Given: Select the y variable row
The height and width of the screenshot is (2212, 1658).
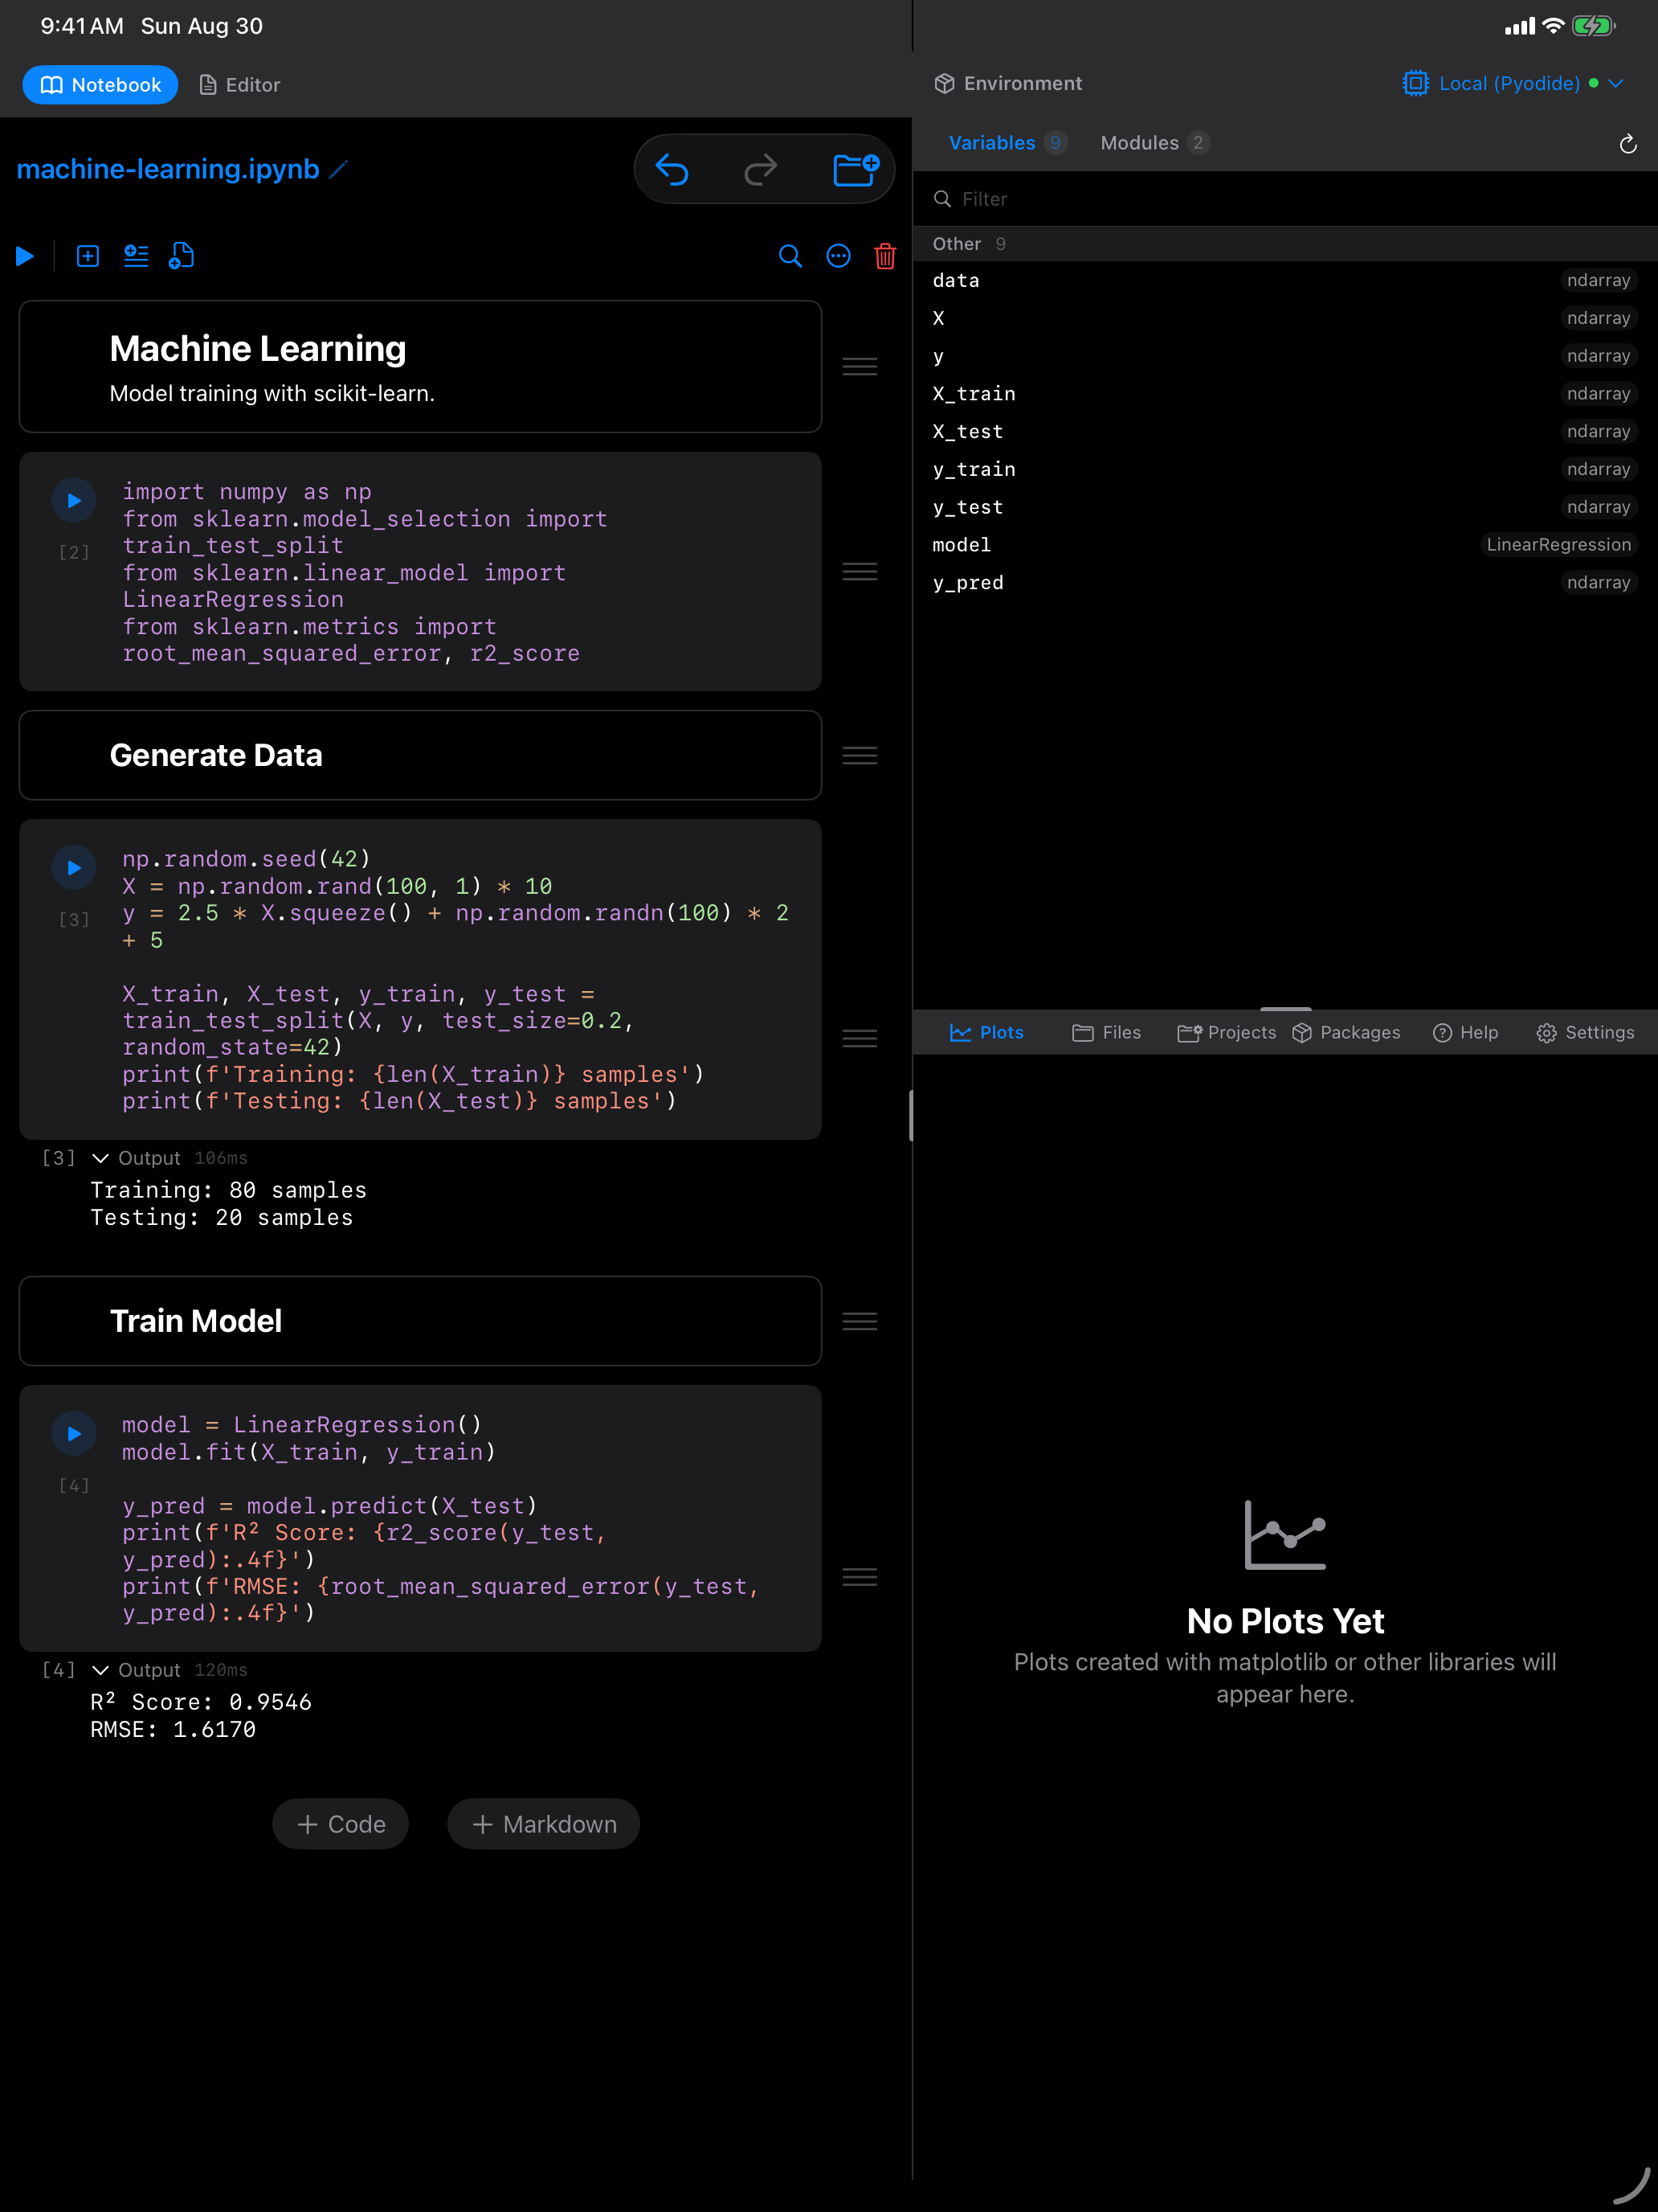Looking at the screenshot, I should (x=1285, y=356).
